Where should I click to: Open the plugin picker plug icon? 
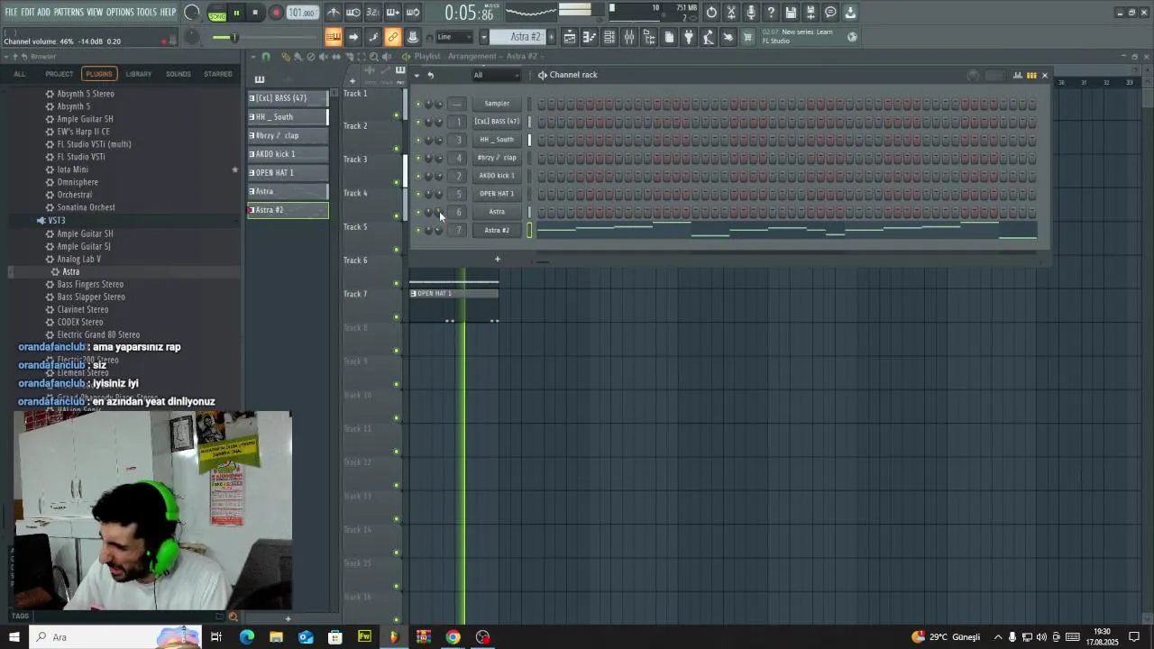click(x=689, y=37)
